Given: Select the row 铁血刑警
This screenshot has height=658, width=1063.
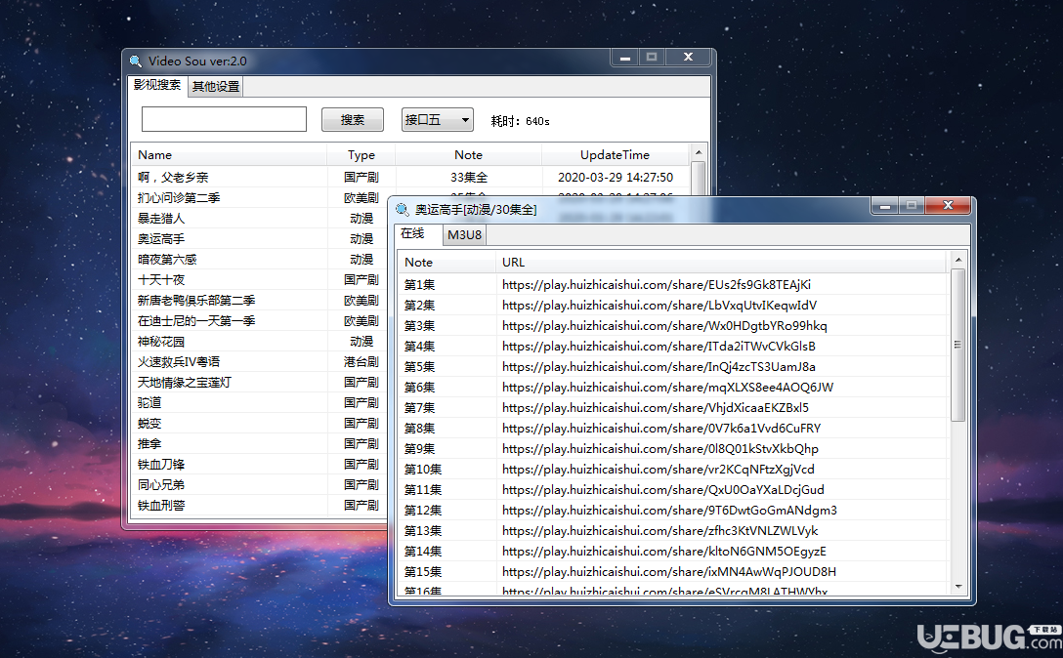Looking at the screenshot, I should pos(260,505).
